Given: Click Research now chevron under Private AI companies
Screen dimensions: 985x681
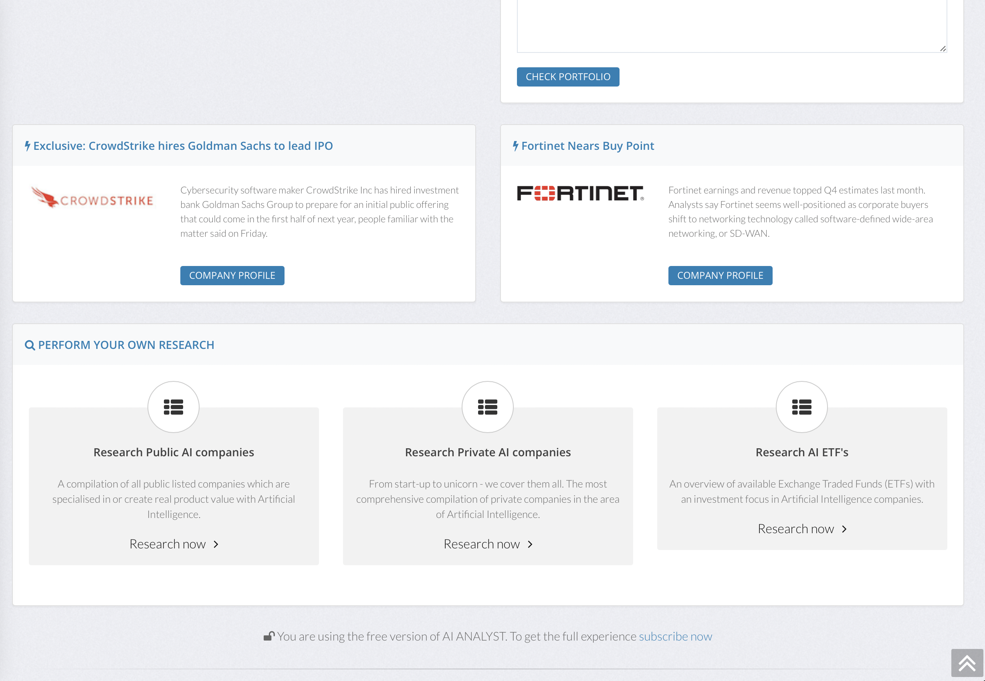Looking at the screenshot, I should [530, 544].
